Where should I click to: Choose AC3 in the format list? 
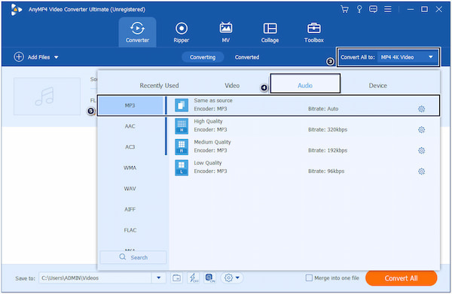[x=130, y=147]
